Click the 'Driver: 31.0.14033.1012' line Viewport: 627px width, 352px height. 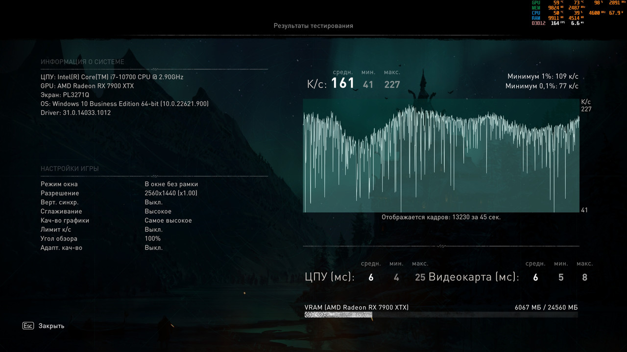[x=75, y=113]
